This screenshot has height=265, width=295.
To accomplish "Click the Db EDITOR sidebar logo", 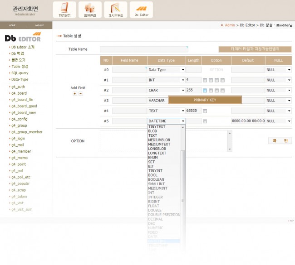I will [x=23, y=37].
